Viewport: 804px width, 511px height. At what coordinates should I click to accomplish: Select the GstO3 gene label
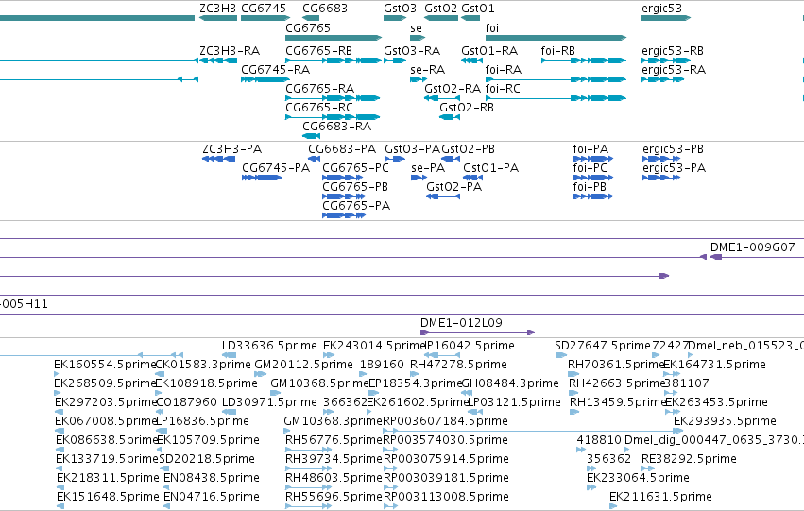click(400, 9)
